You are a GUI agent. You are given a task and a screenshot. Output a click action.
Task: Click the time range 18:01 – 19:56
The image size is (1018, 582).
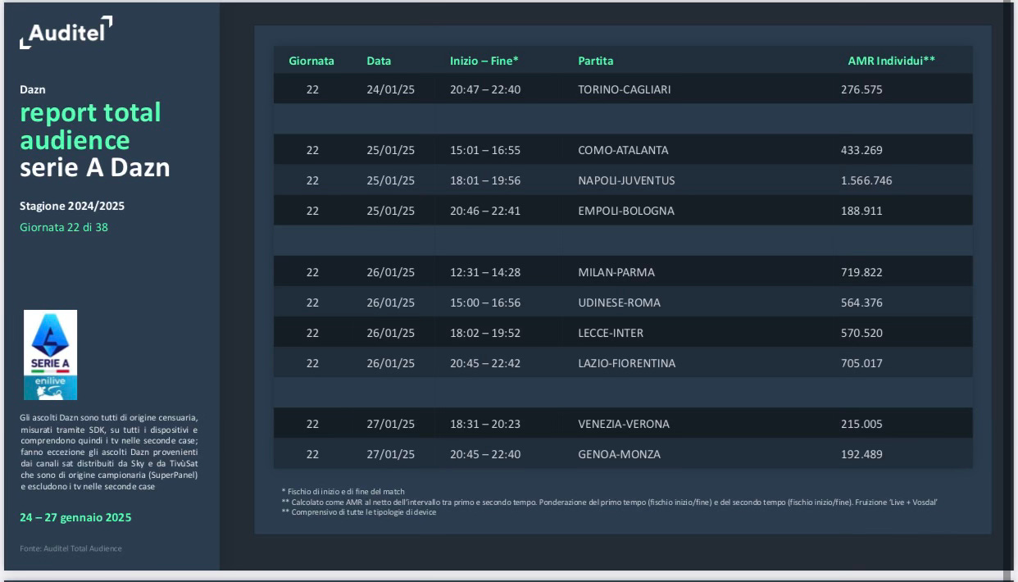pyautogui.click(x=485, y=180)
